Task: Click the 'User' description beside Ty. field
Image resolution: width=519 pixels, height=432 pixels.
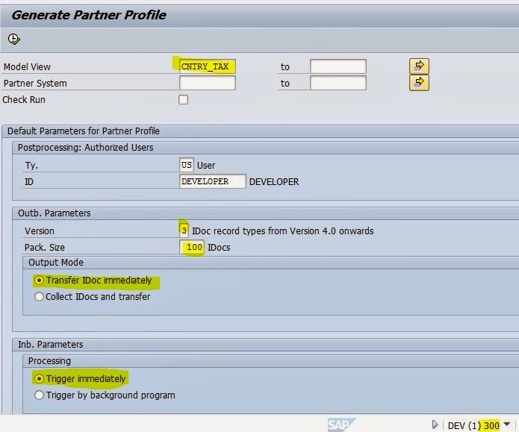Action: coord(206,165)
